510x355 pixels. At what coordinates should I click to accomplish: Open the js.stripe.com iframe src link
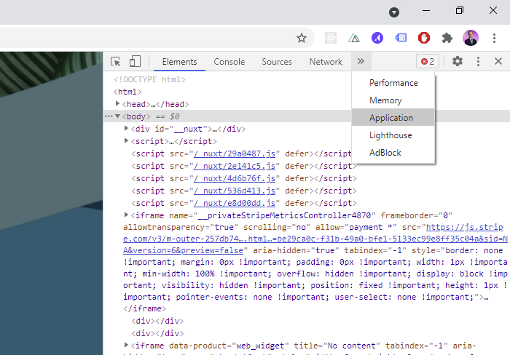click(315, 239)
